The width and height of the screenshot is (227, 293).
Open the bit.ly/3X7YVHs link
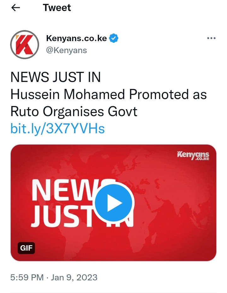(x=58, y=129)
